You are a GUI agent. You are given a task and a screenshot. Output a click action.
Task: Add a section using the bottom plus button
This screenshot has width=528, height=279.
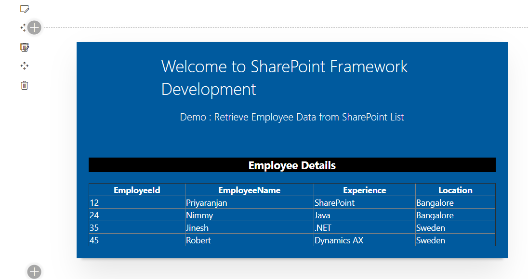[x=34, y=272]
